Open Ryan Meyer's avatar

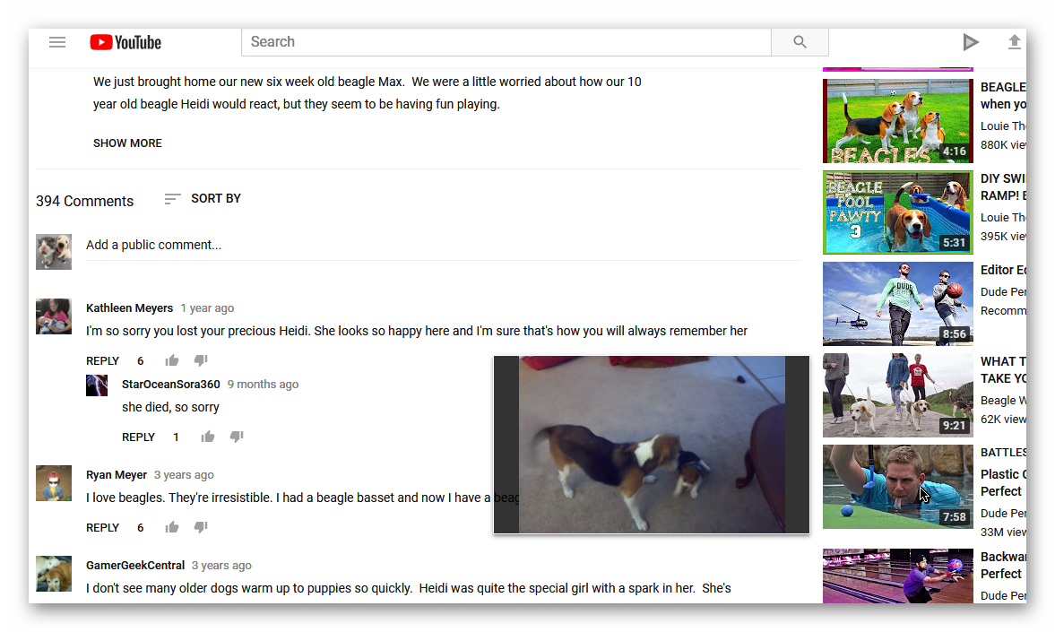click(x=53, y=482)
